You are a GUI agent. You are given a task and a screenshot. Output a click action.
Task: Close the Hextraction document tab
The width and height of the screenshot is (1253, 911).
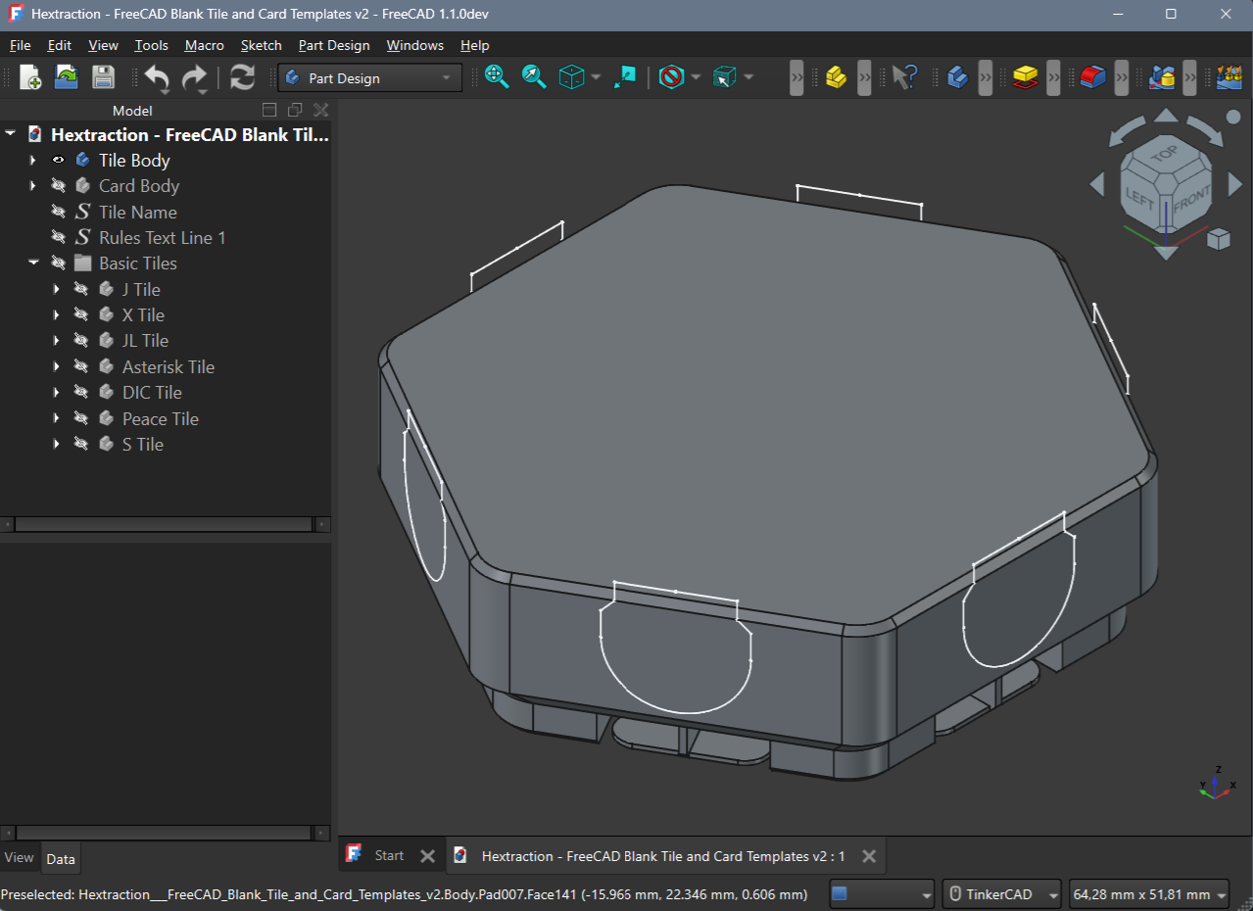coord(868,855)
